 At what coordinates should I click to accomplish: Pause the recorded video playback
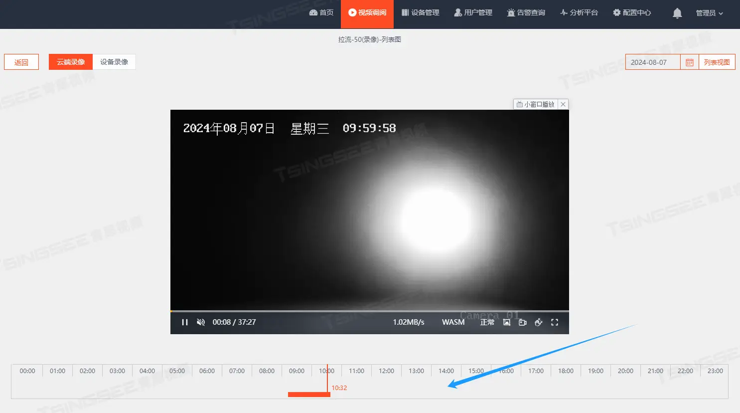(x=185, y=322)
